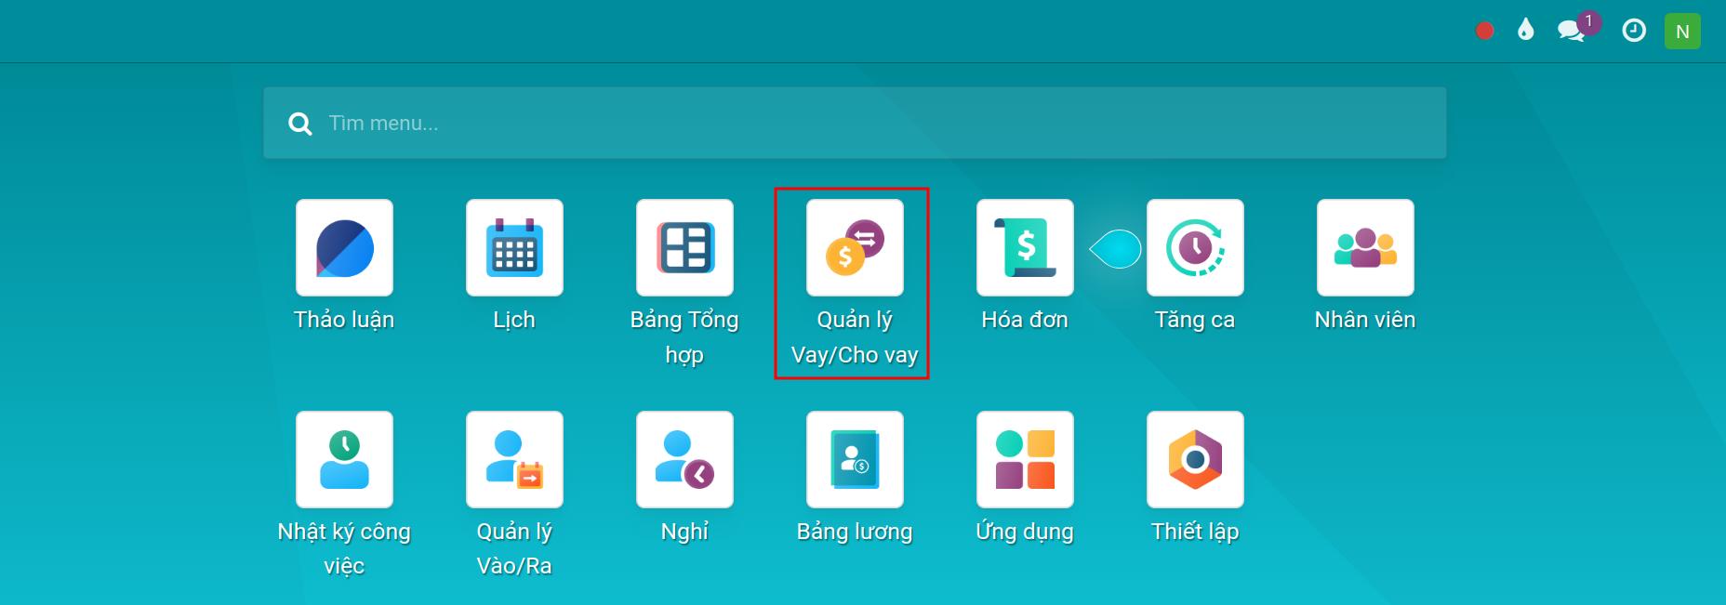The height and width of the screenshot is (605, 1726).
Task: Click the red recording dot icon
Action: 1484,32
